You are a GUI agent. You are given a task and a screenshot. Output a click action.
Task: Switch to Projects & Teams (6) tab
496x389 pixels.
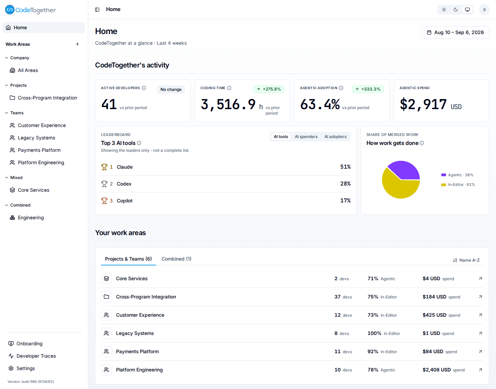point(128,259)
